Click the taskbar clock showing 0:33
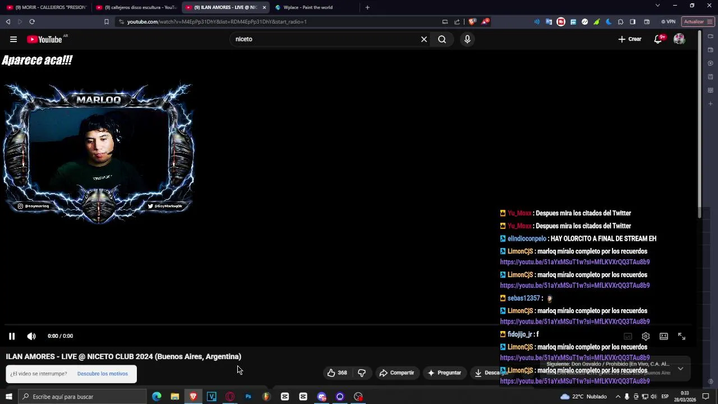Viewport: 718px width, 404px height. (685, 397)
